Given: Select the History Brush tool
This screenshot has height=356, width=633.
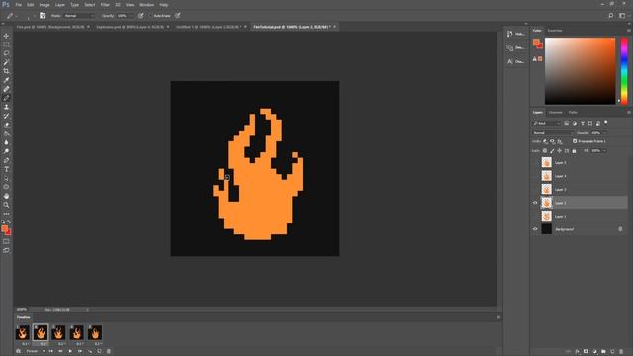Looking at the screenshot, I should coord(6,116).
